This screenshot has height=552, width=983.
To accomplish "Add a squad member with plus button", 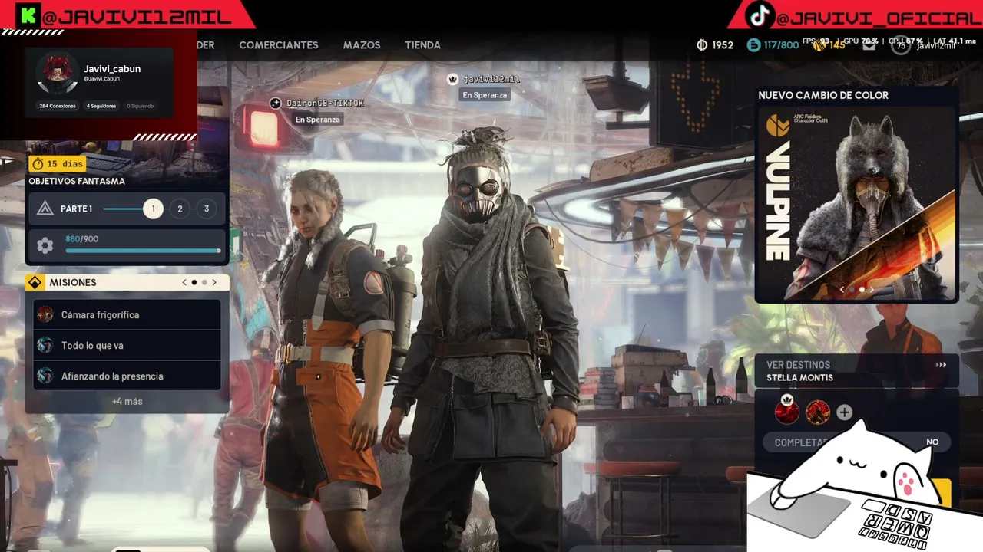I will tap(845, 412).
